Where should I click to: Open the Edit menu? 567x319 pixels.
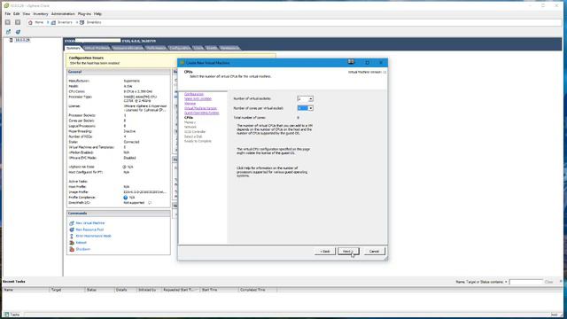tap(17, 14)
